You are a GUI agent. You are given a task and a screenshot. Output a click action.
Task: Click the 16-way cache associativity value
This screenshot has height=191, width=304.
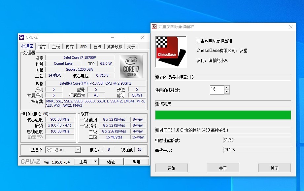[138, 137]
